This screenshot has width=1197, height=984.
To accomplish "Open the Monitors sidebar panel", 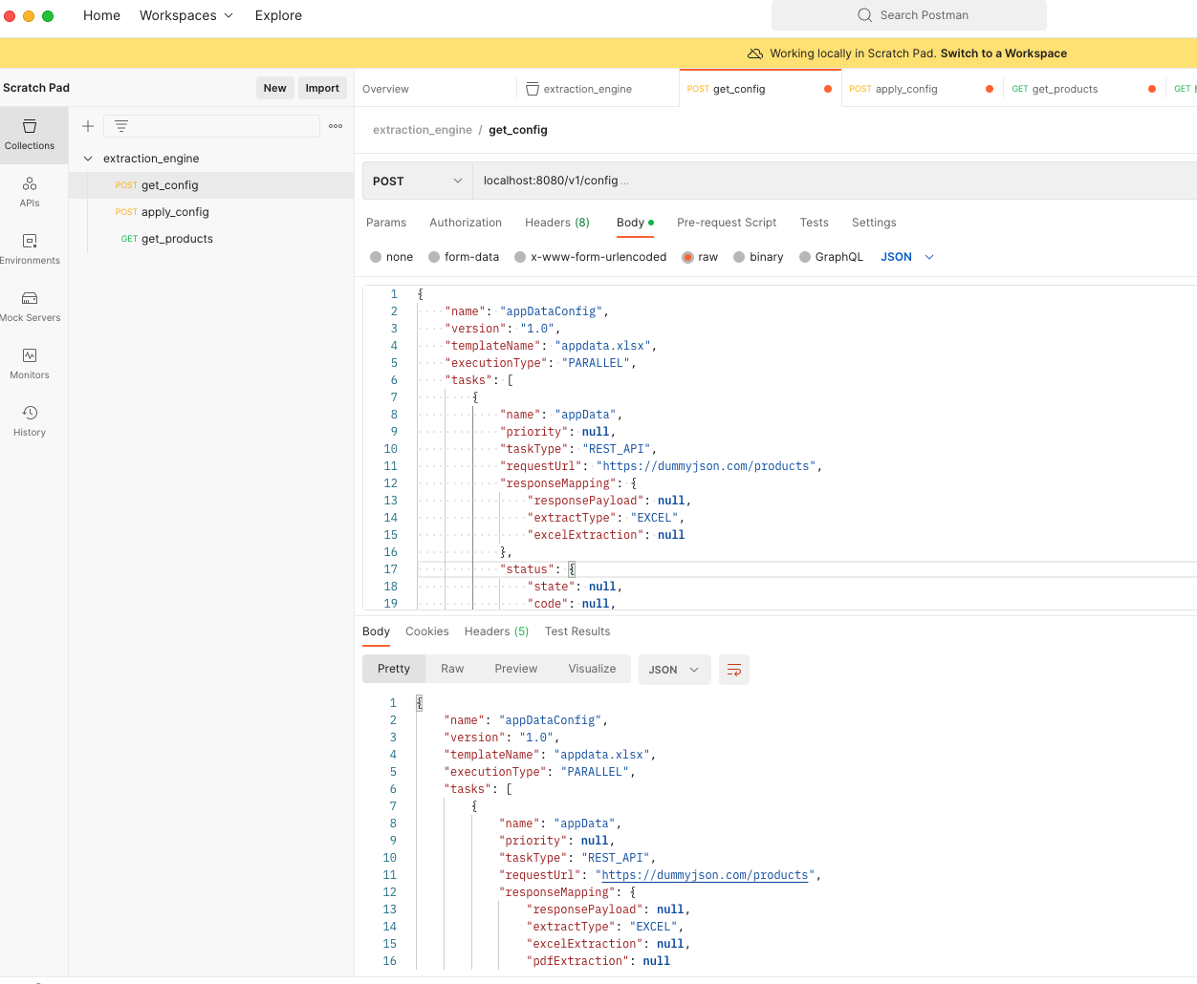I will click(30, 364).
